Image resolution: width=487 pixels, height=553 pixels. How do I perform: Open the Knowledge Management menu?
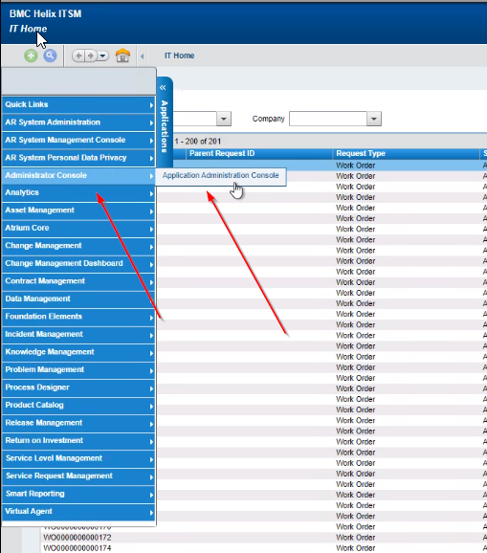[78, 352]
